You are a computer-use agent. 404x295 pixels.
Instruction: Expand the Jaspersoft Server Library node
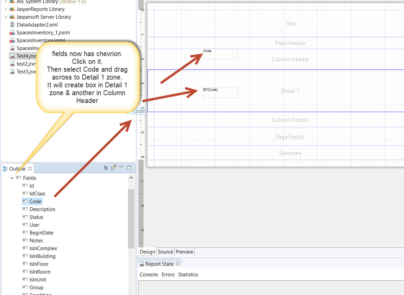click(5, 17)
